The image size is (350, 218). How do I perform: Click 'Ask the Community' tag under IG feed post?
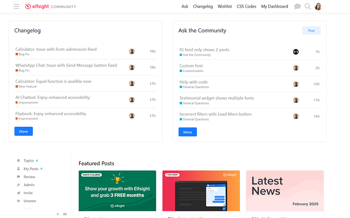(195, 55)
